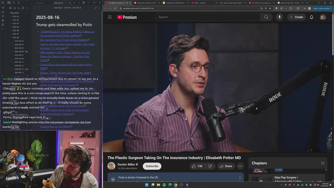Click Obsidian paper-plane ribbon icon
334x188 pixels.
[x=3, y=8]
